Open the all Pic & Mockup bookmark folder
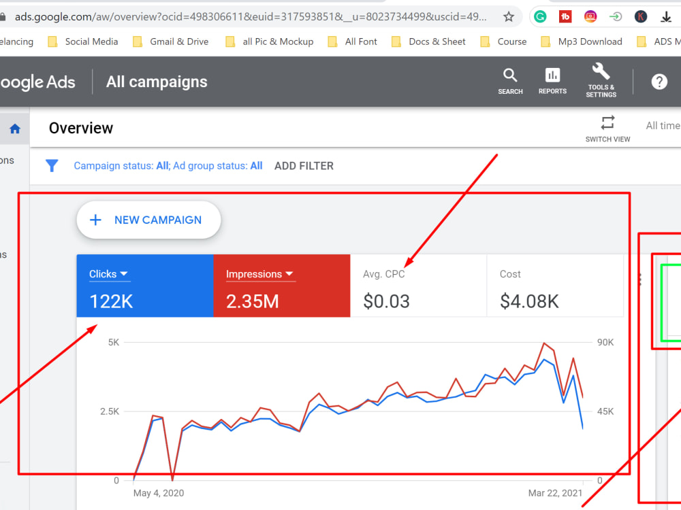 click(269, 41)
